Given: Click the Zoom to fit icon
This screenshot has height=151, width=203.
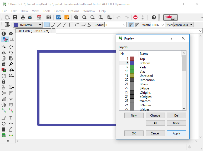Looking at the screenshot, I should click(x=76, y=17).
